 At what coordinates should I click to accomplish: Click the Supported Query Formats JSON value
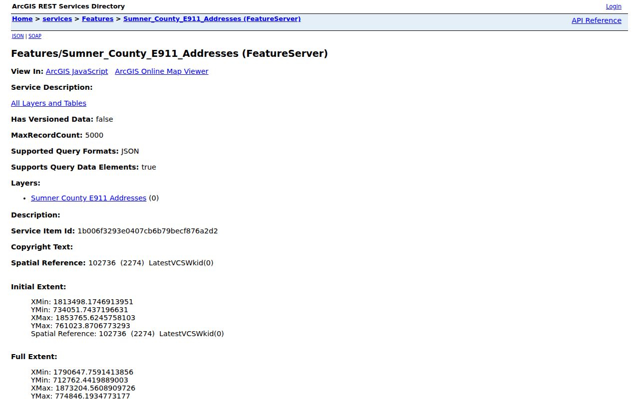tap(130, 151)
